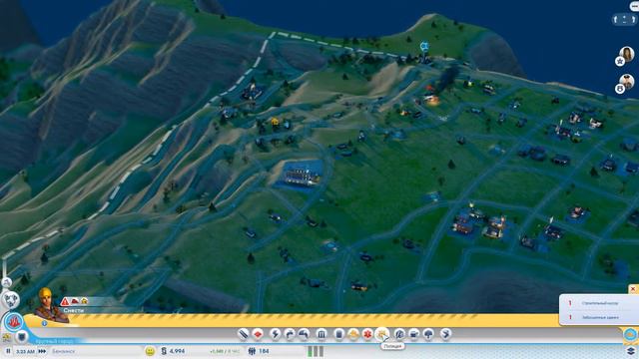Click the blue map marker near the coast
Screen dimensions: 639x359
(424, 46)
